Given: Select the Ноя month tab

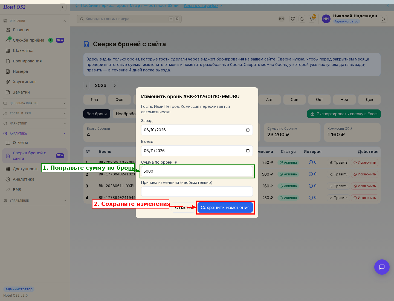Looking at the screenshot, I should click(344, 100).
